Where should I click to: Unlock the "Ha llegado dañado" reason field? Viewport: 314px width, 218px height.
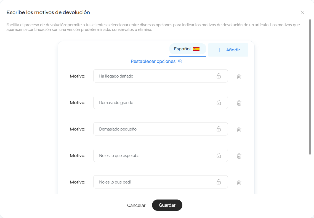pyautogui.click(x=219, y=76)
